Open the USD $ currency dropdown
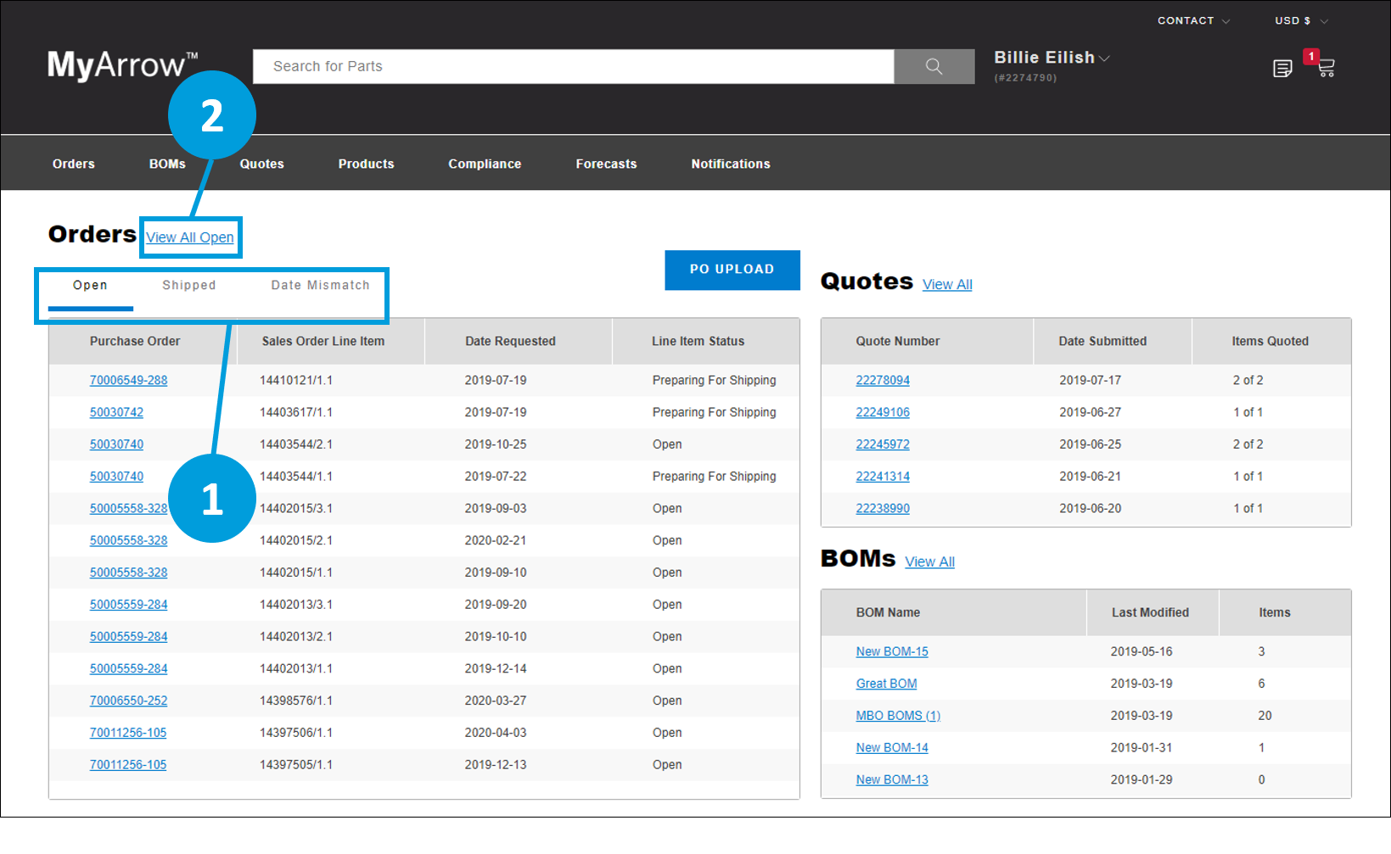 pyautogui.click(x=1293, y=20)
